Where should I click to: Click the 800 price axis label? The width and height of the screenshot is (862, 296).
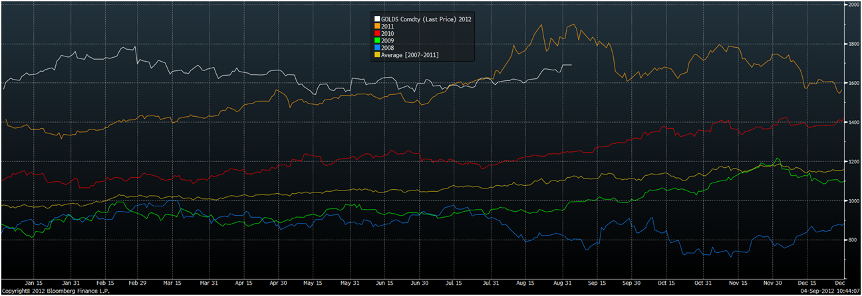click(853, 240)
